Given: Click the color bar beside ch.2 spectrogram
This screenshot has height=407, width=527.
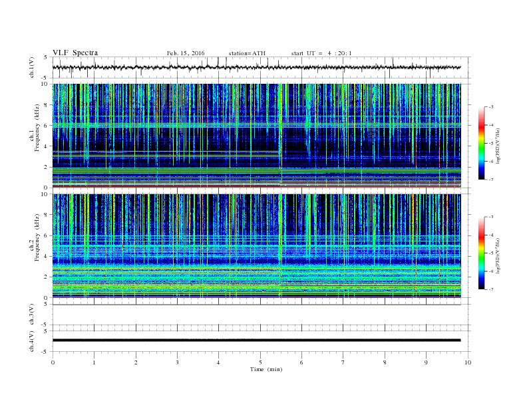Looking at the screenshot, I should 481,253.
